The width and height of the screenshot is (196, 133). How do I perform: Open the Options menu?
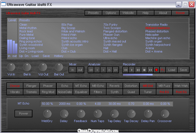coord(111,13)
